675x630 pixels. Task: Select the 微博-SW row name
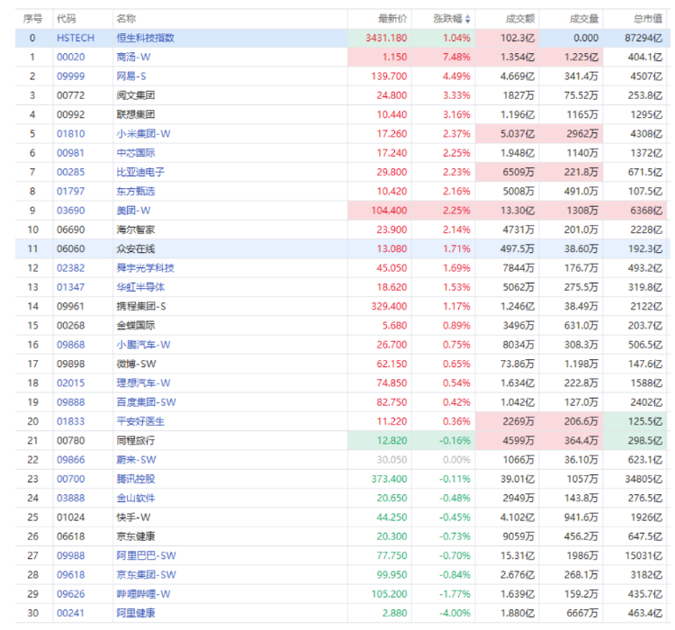(x=136, y=364)
